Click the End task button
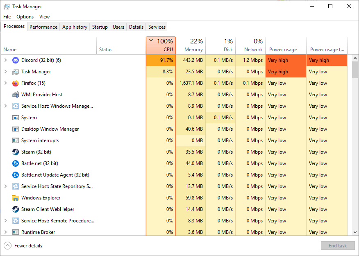359x256 pixels. [338, 246]
